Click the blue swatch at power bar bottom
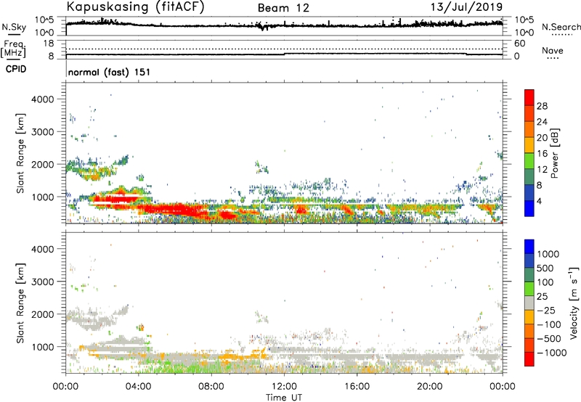The image size is (581, 402). point(529,208)
